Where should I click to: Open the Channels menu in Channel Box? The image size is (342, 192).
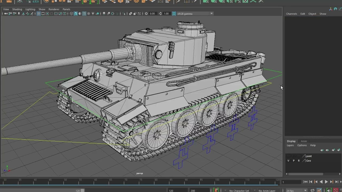[x=292, y=14]
